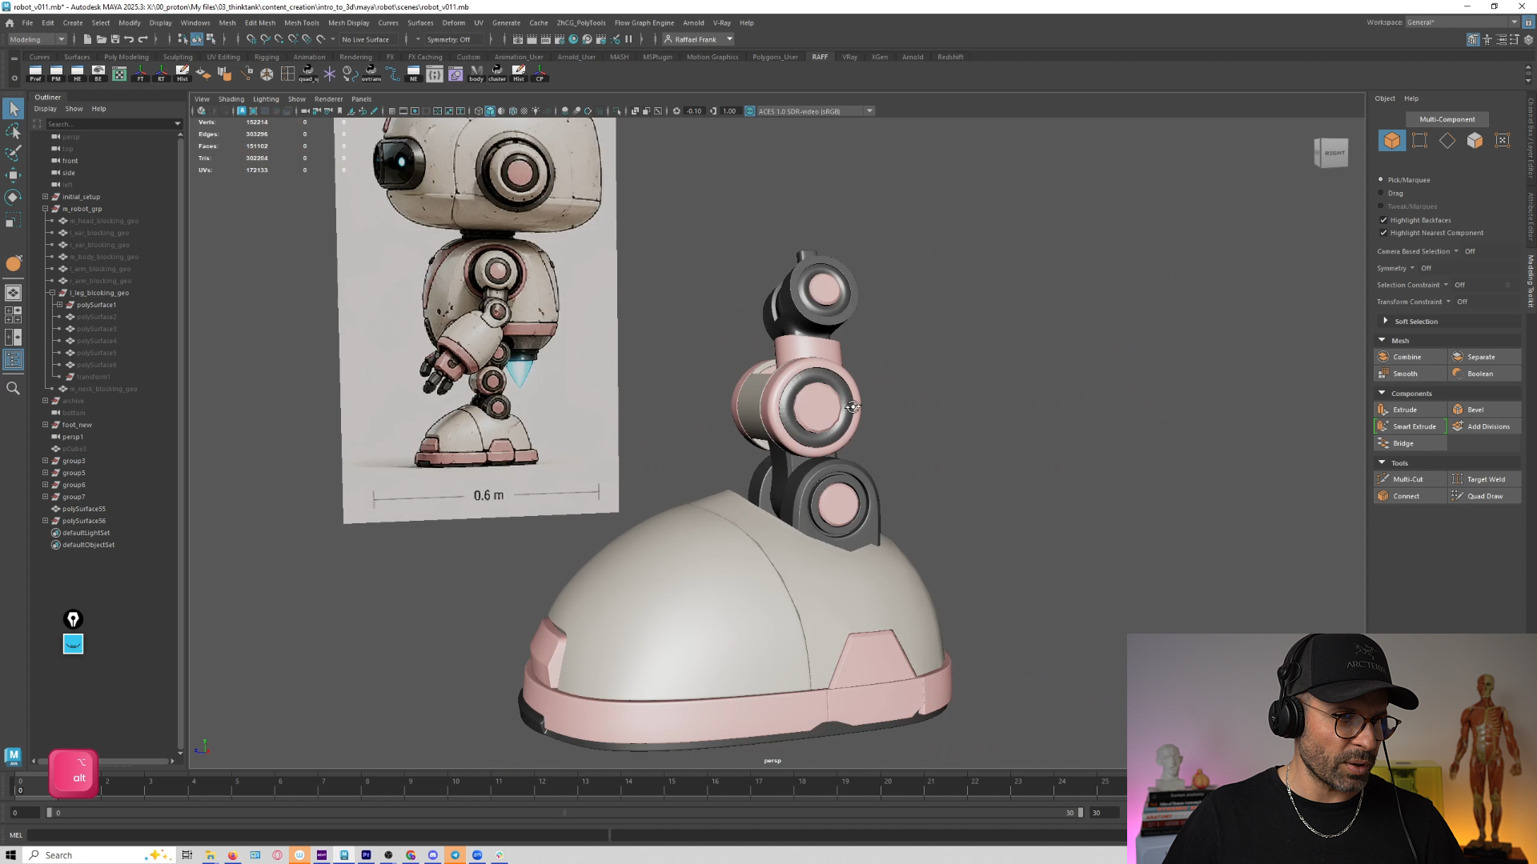Click the time range slider bar
The height and width of the screenshot is (864, 1537).
coord(564,813)
